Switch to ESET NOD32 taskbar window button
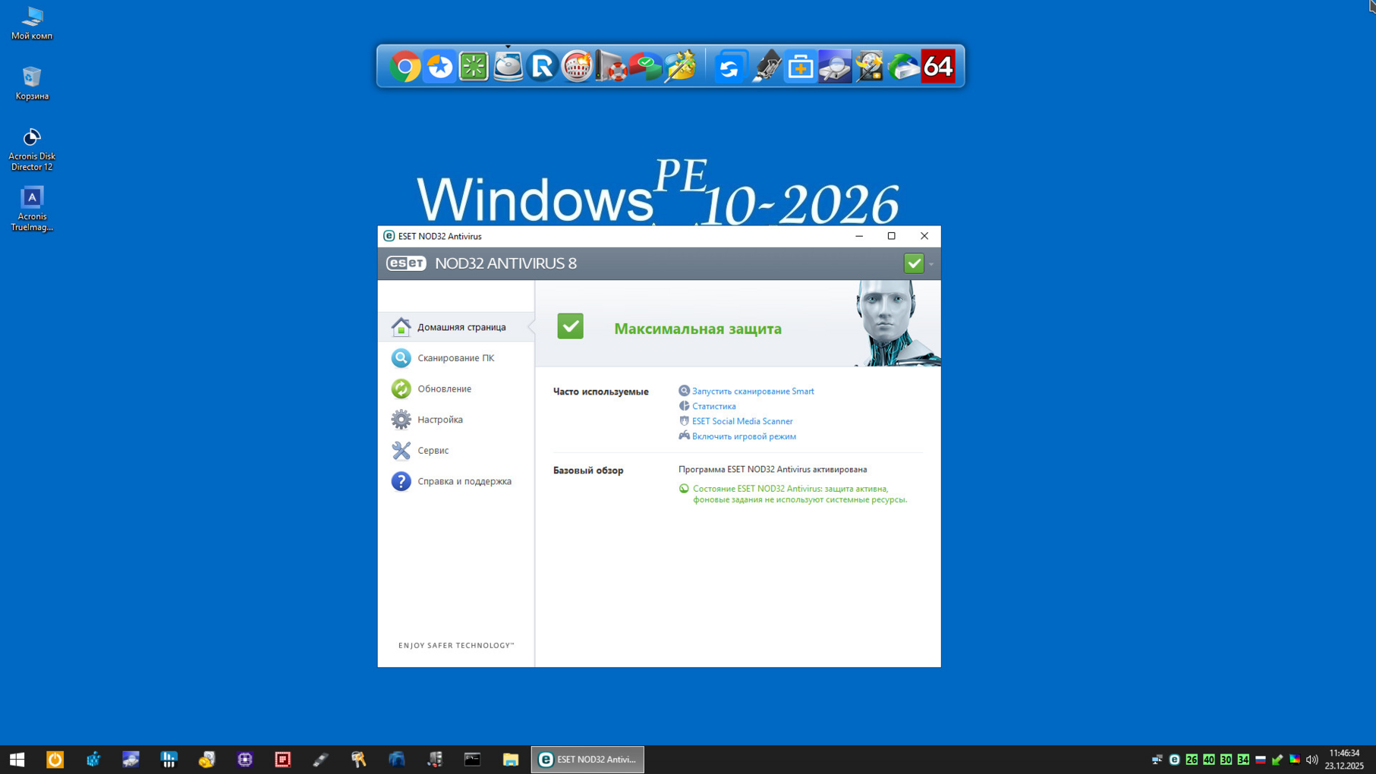This screenshot has height=774, width=1376. click(x=587, y=760)
